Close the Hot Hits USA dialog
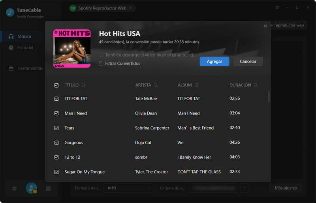Image resolution: width=316 pixels, height=203 pixels. (265, 26)
